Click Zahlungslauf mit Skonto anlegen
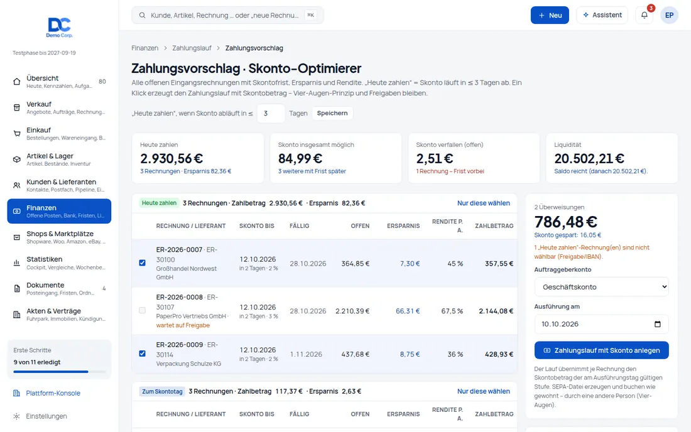691x432 pixels. tap(602, 350)
